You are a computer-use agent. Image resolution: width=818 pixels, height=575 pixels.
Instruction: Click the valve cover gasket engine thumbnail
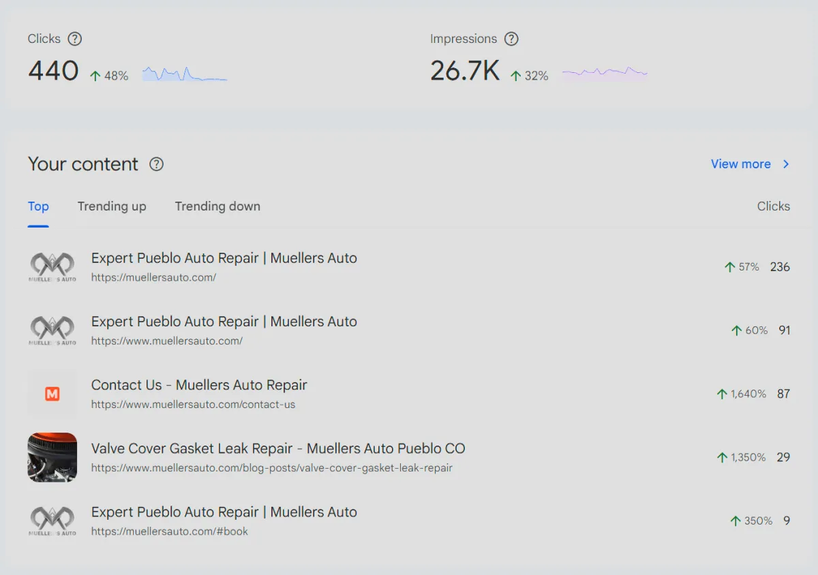[52, 457]
